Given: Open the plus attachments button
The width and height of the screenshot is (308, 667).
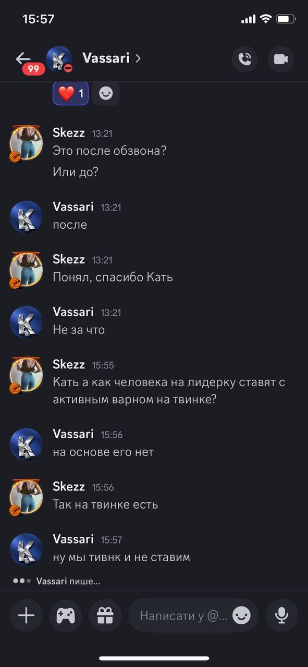Looking at the screenshot, I should [26, 615].
